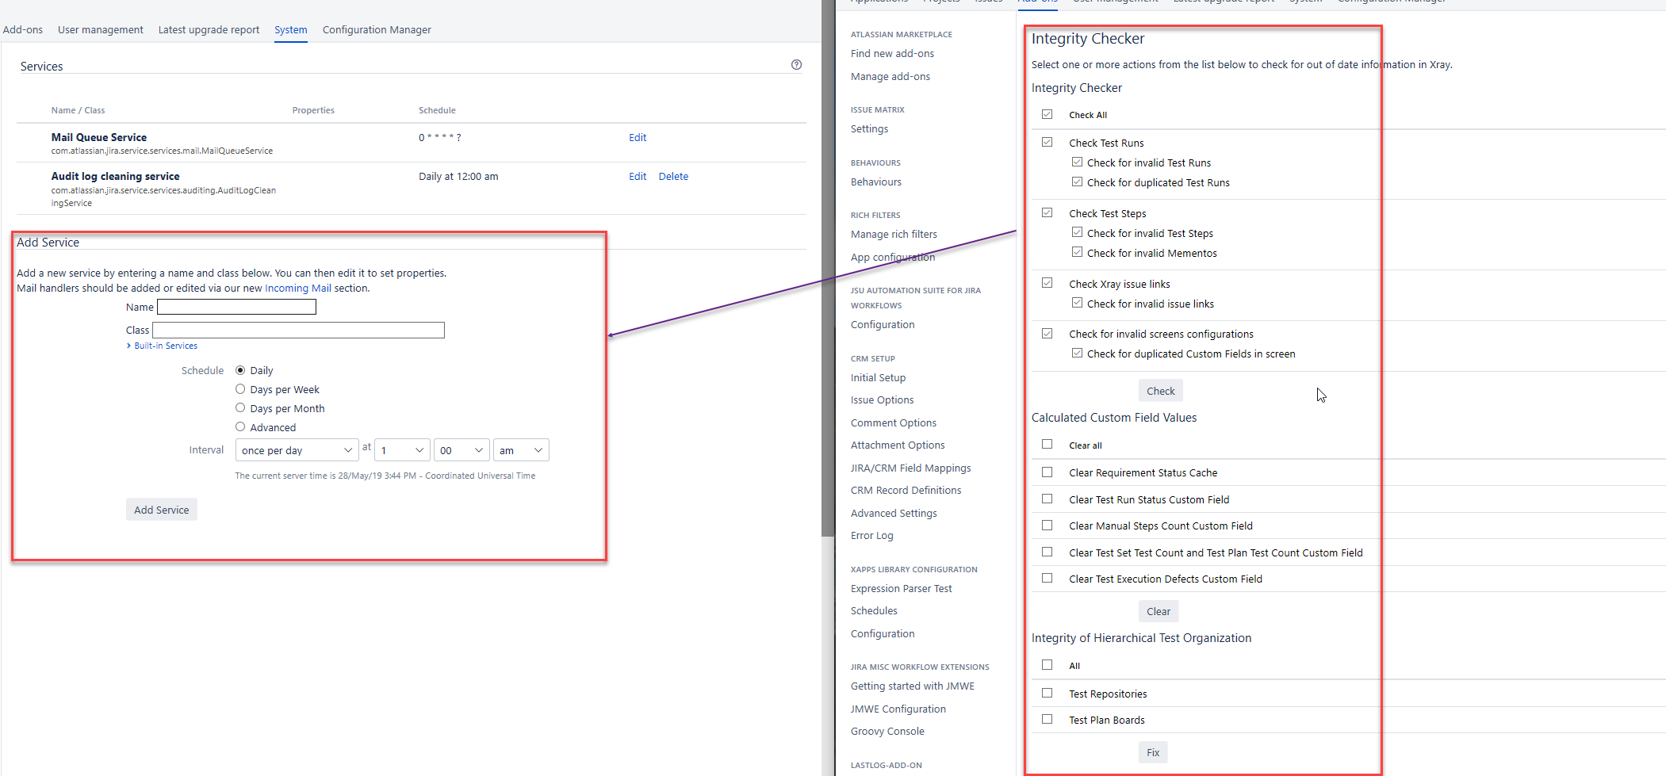Screen dimensions: 1666x776
Task: Open the Schedules sidebar link
Action: tap(874, 610)
